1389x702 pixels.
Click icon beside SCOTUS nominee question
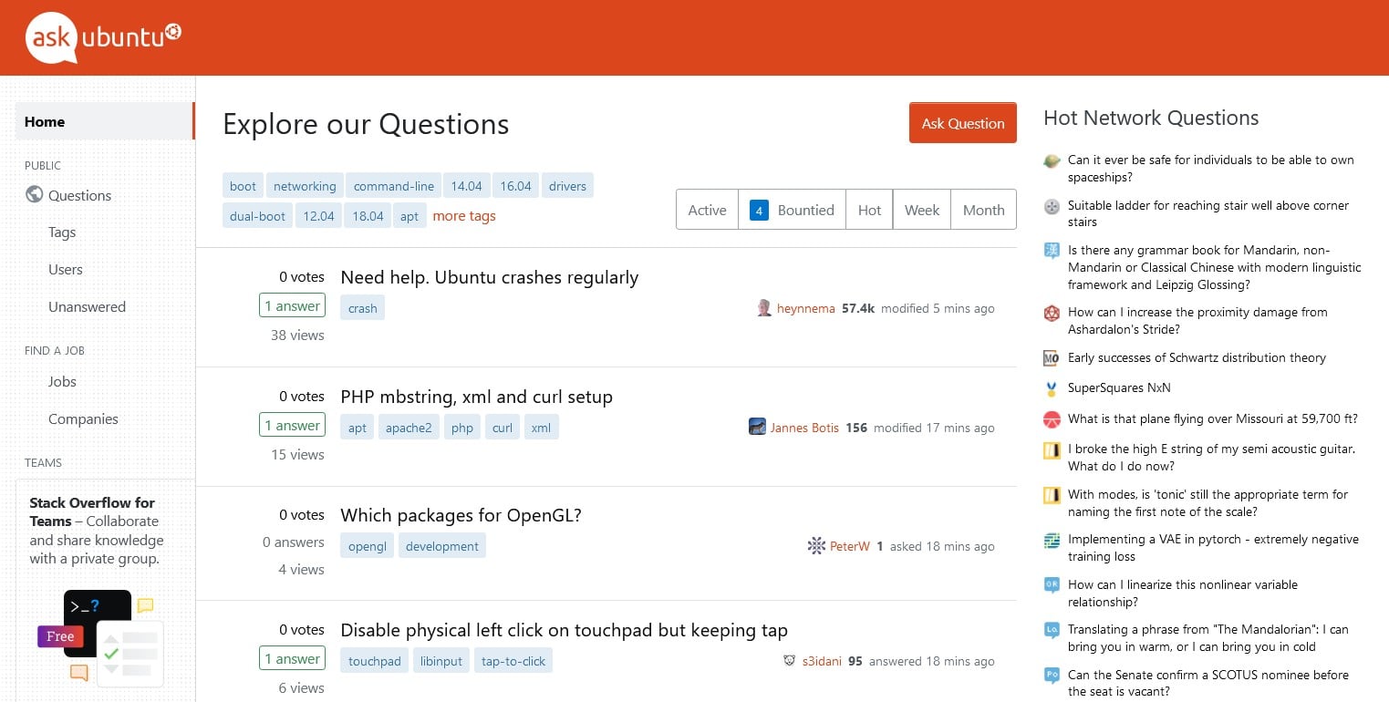point(1052,676)
